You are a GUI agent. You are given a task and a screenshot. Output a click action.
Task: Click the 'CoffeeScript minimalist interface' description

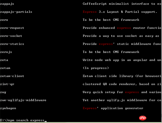[122, 4]
